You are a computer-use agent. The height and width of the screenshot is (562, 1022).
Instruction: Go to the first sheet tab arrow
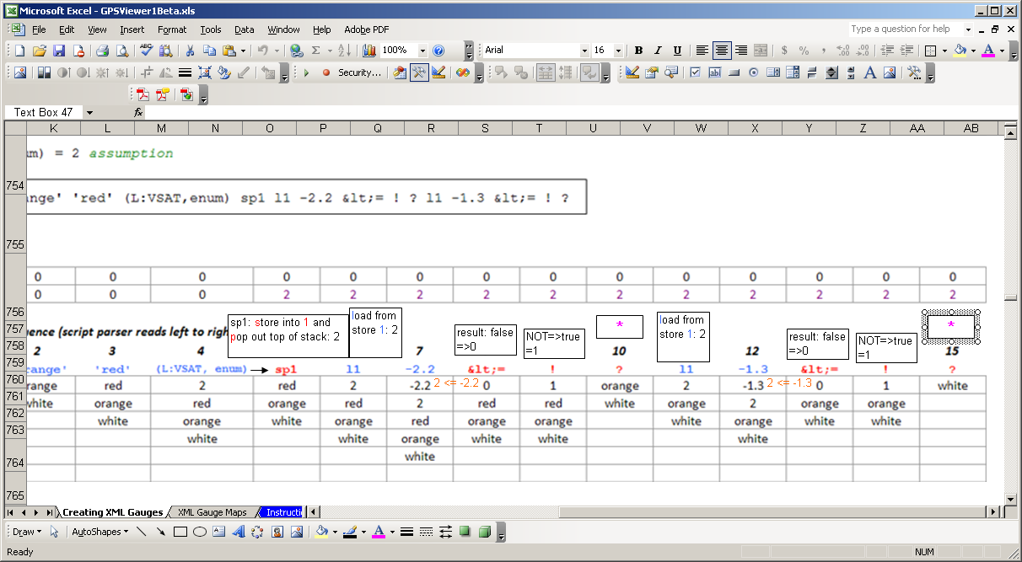tap(11, 512)
